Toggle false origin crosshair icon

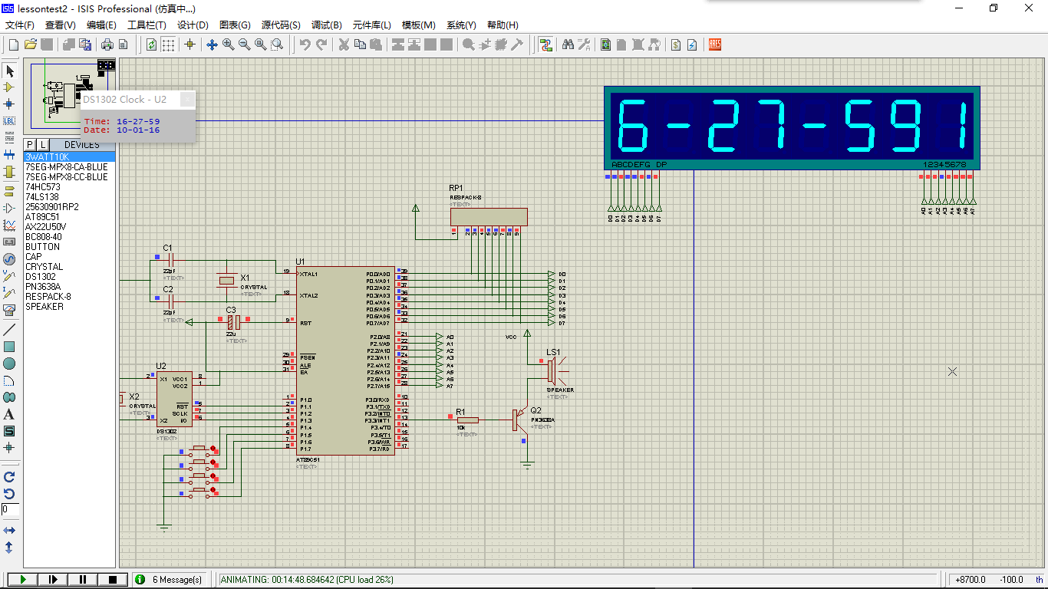(190, 44)
